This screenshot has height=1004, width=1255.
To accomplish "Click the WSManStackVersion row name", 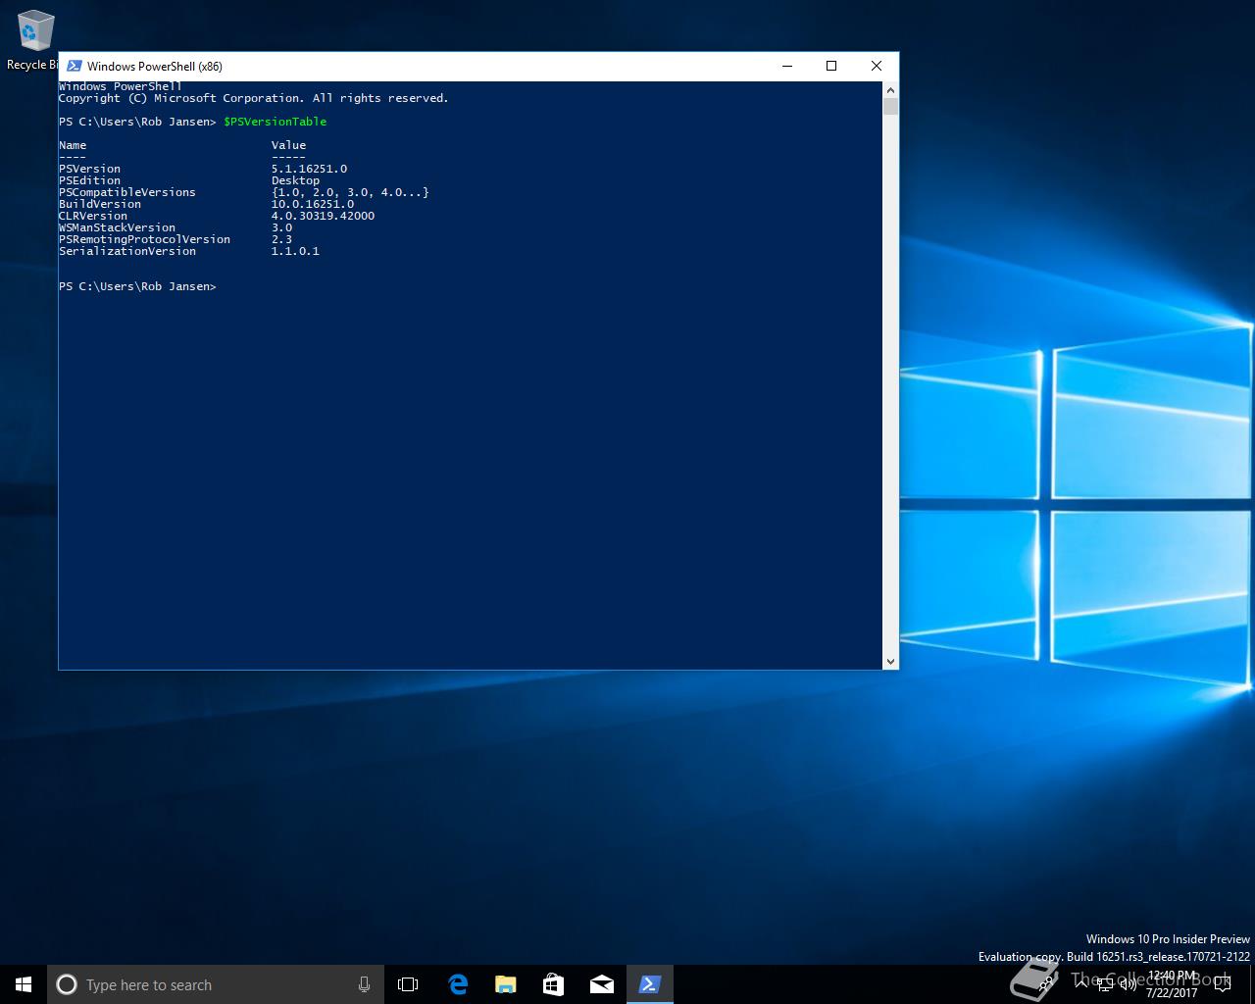I will point(117,227).
